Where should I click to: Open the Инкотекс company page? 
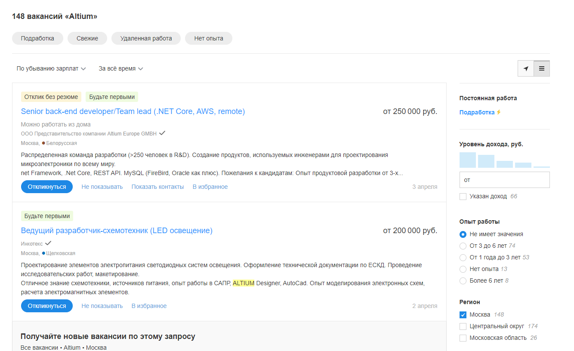tap(32, 244)
